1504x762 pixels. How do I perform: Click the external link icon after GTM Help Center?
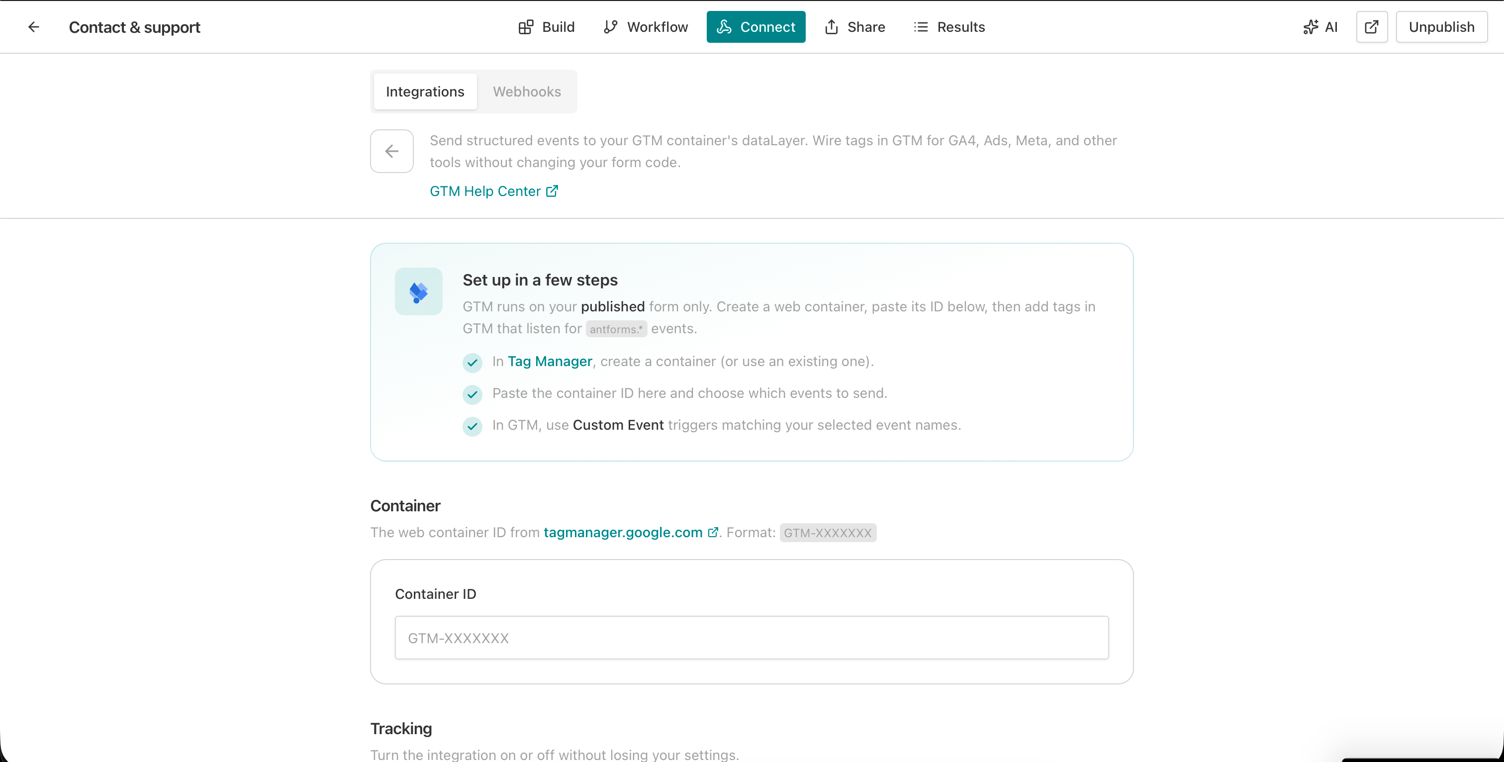tap(551, 191)
